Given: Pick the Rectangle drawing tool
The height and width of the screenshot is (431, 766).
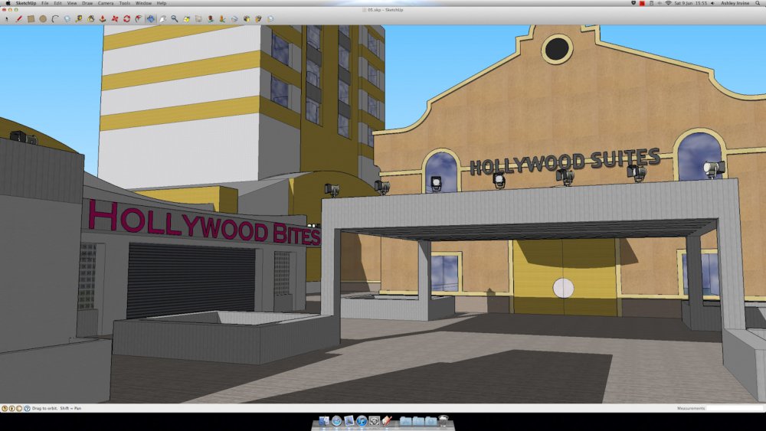Looking at the screenshot, I should coord(31,18).
